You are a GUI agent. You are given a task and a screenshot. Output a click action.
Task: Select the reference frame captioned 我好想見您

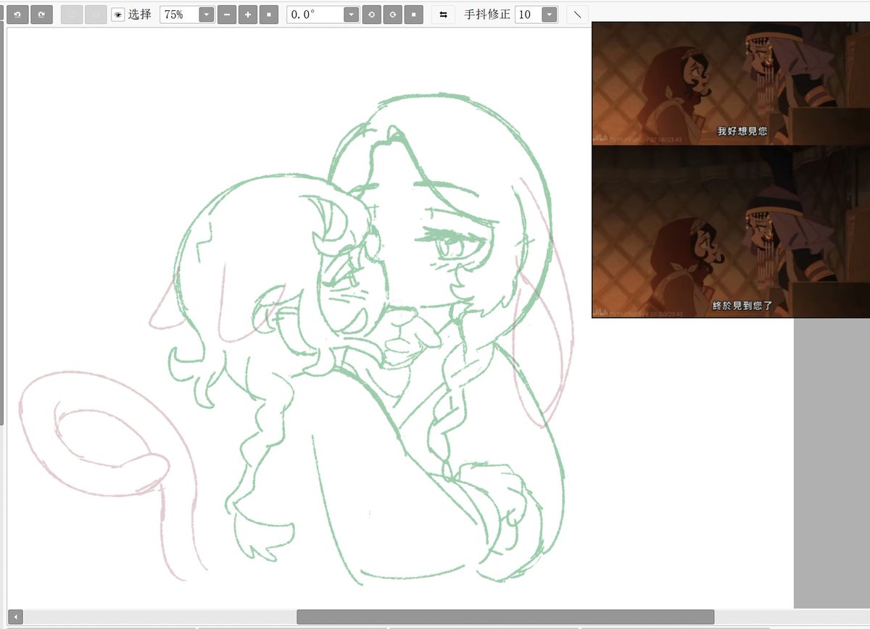click(x=731, y=83)
